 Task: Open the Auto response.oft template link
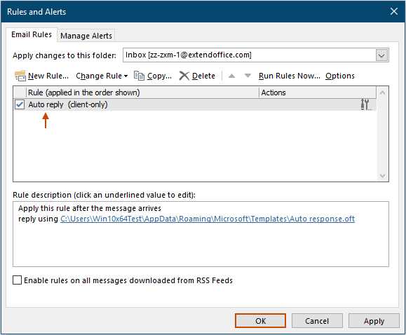[x=208, y=219]
